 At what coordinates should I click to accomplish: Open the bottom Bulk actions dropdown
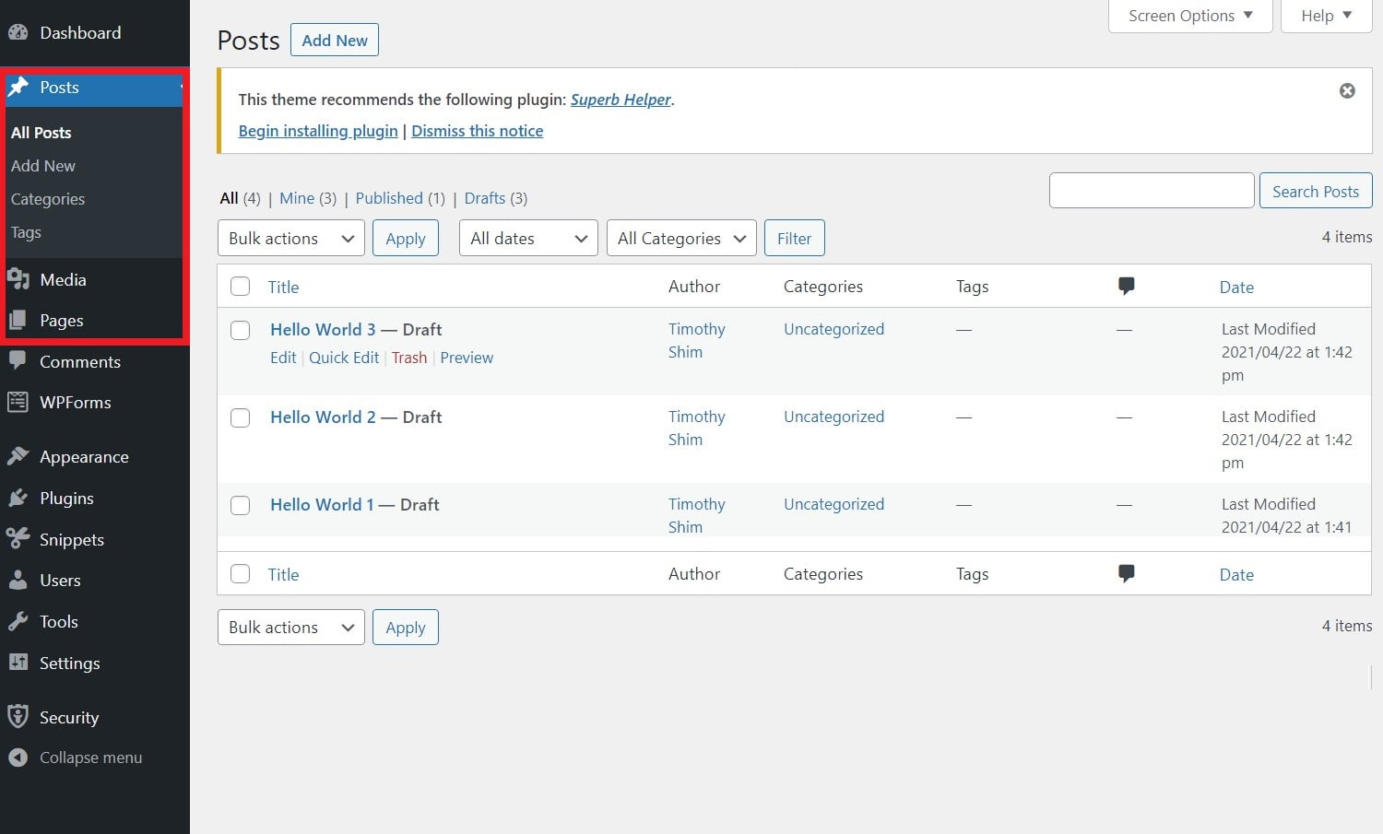(291, 627)
